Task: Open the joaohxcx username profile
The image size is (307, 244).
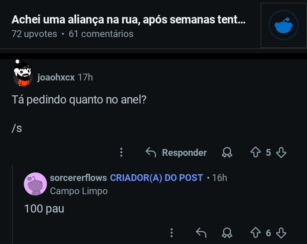Action: point(56,77)
